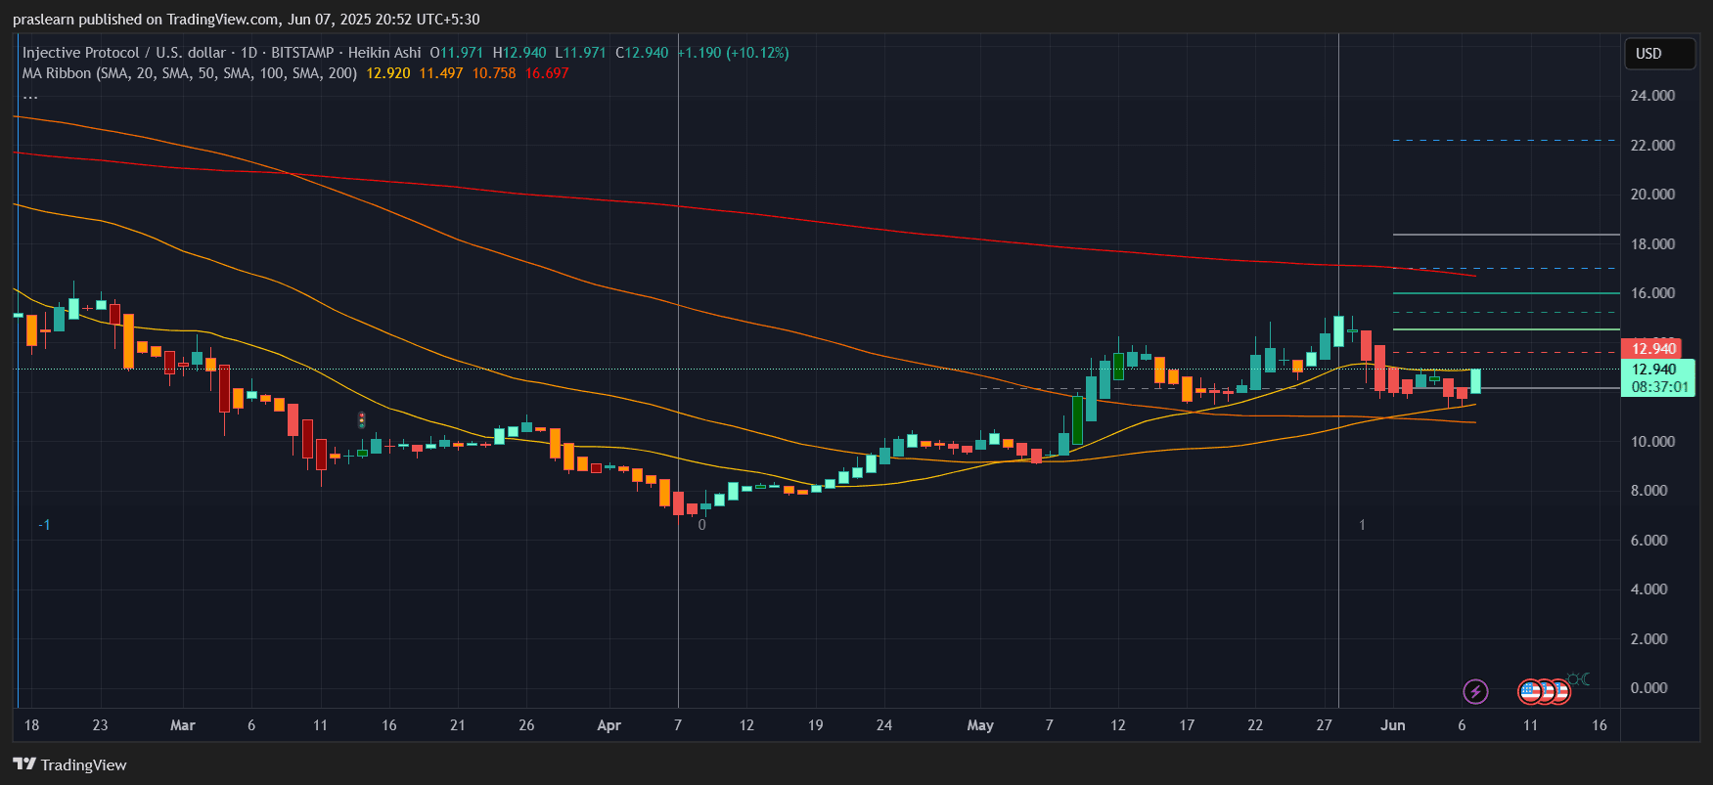This screenshot has width=1713, height=785.
Task: Click the purple lightning bolt event icon
Action: point(1475,692)
